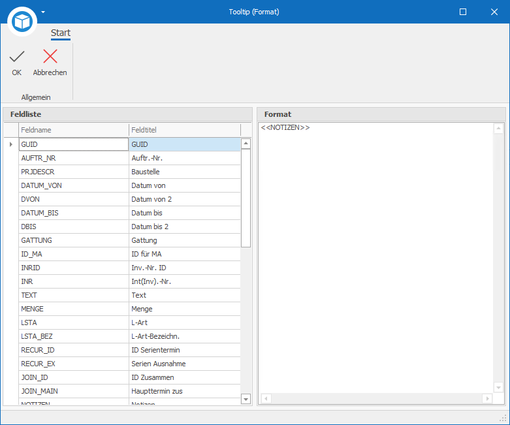Click the OK checkmark icon
This screenshot has width=510, height=425.
(16, 57)
